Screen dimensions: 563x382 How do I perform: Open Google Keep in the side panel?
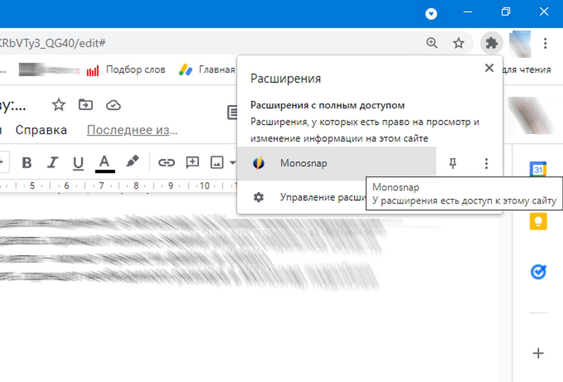pos(538,221)
